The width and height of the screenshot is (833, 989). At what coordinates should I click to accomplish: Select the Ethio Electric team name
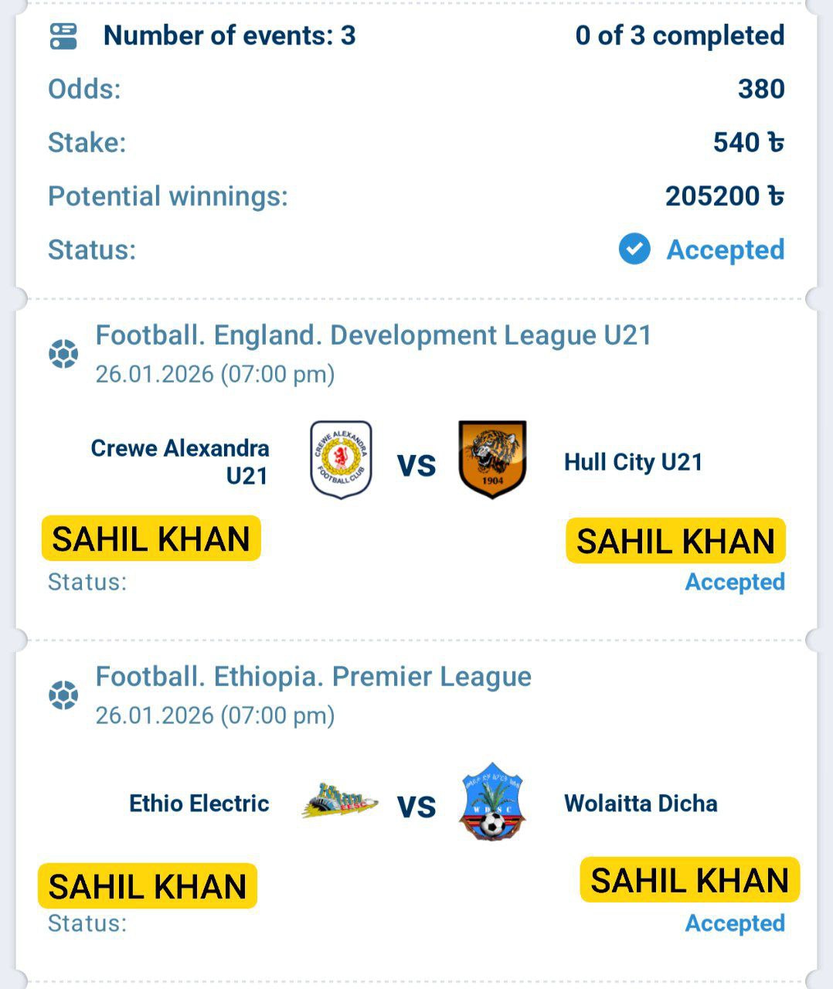[x=199, y=804]
